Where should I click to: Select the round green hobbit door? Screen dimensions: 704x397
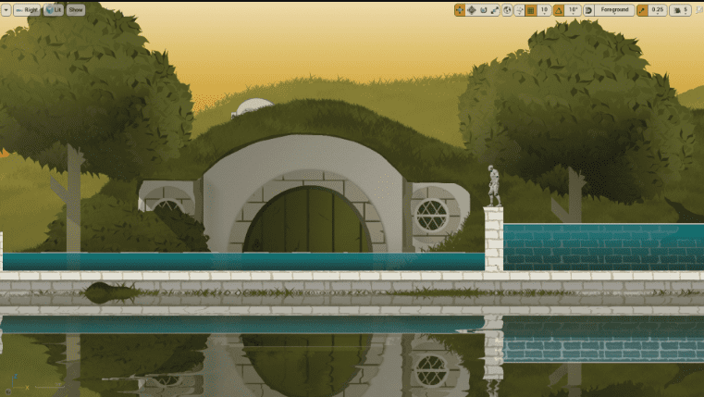pos(307,219)
